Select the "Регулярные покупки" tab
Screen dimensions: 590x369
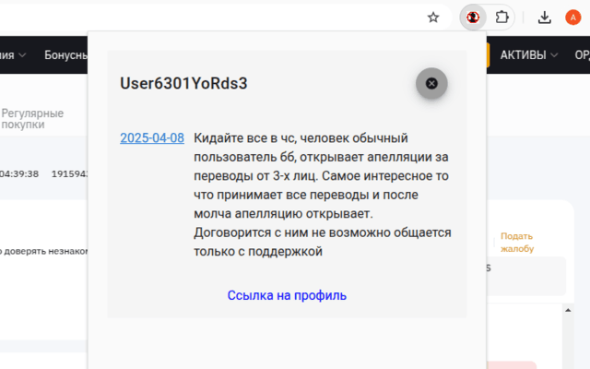(x=32, y=119)
